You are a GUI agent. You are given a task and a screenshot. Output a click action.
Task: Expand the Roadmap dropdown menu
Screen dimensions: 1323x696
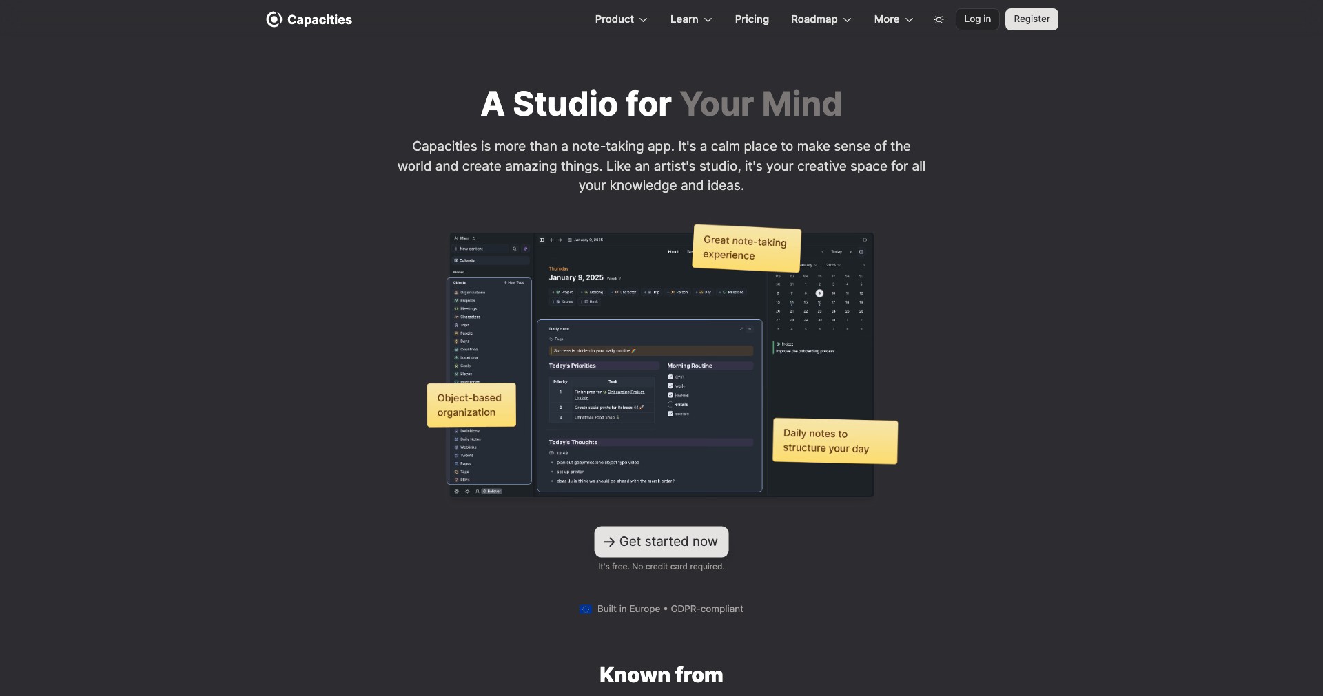(821, 19)
